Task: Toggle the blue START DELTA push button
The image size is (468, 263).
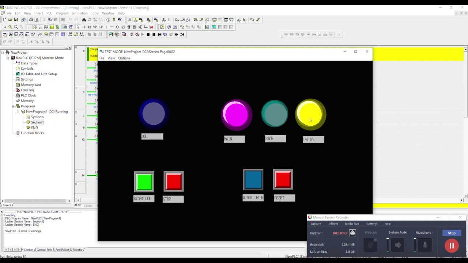Action: pyautogui.click(x=253, y=179)
